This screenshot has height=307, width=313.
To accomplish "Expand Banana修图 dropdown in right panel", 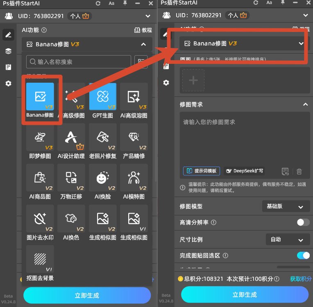I will click(301, 43).
